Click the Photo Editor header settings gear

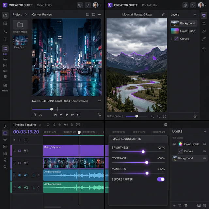185,5
